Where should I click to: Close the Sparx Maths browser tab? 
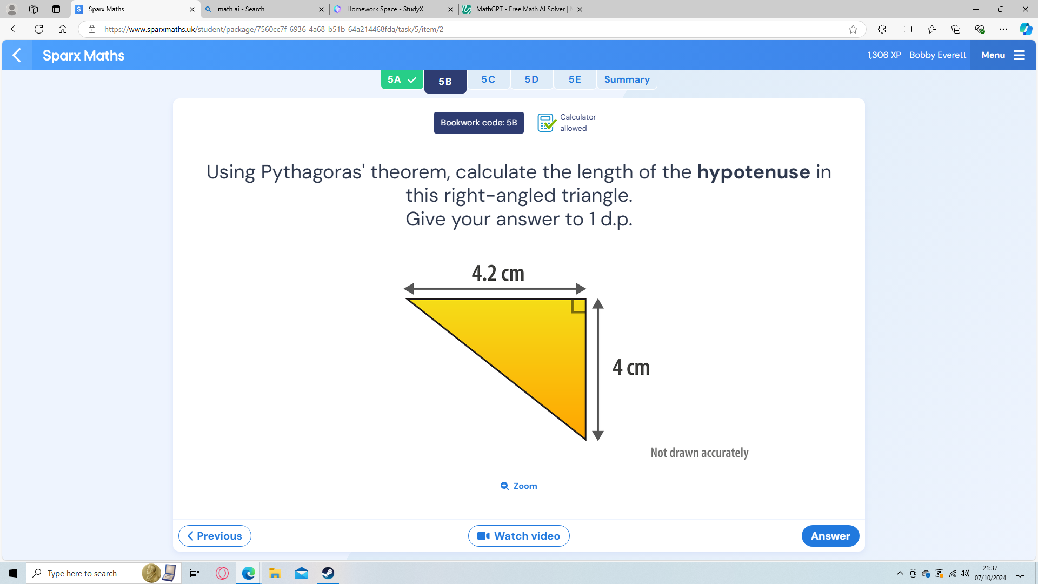click(192, 9)
